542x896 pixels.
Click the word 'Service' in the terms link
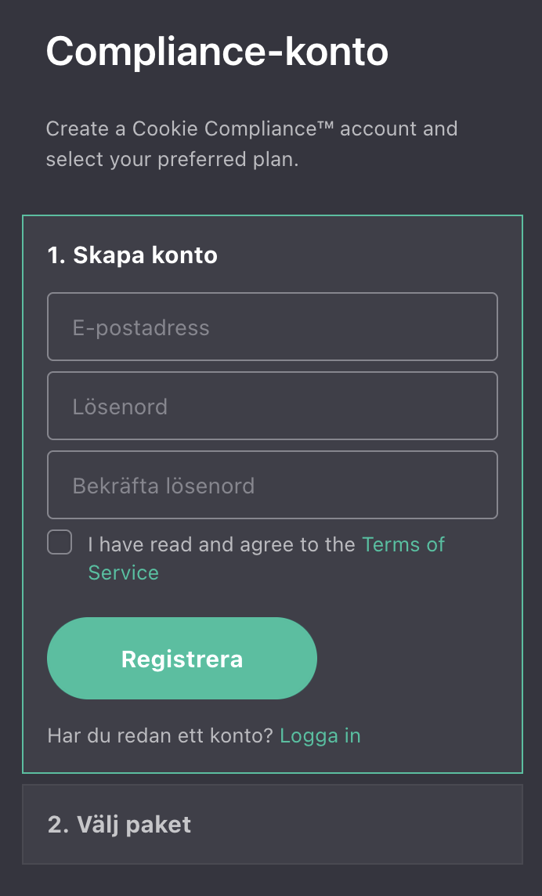click(123, 573)
